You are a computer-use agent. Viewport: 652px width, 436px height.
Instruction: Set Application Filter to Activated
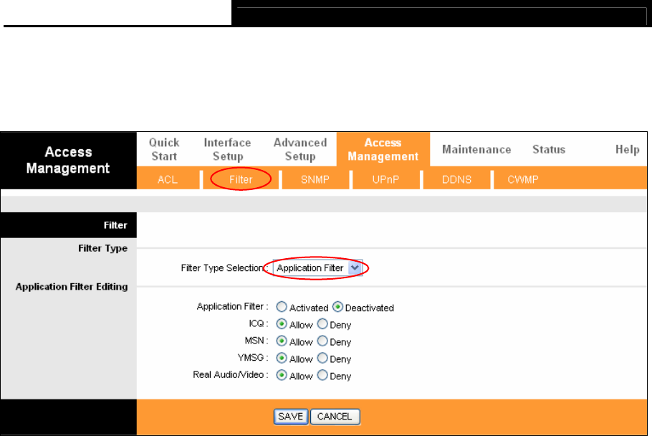282,307
